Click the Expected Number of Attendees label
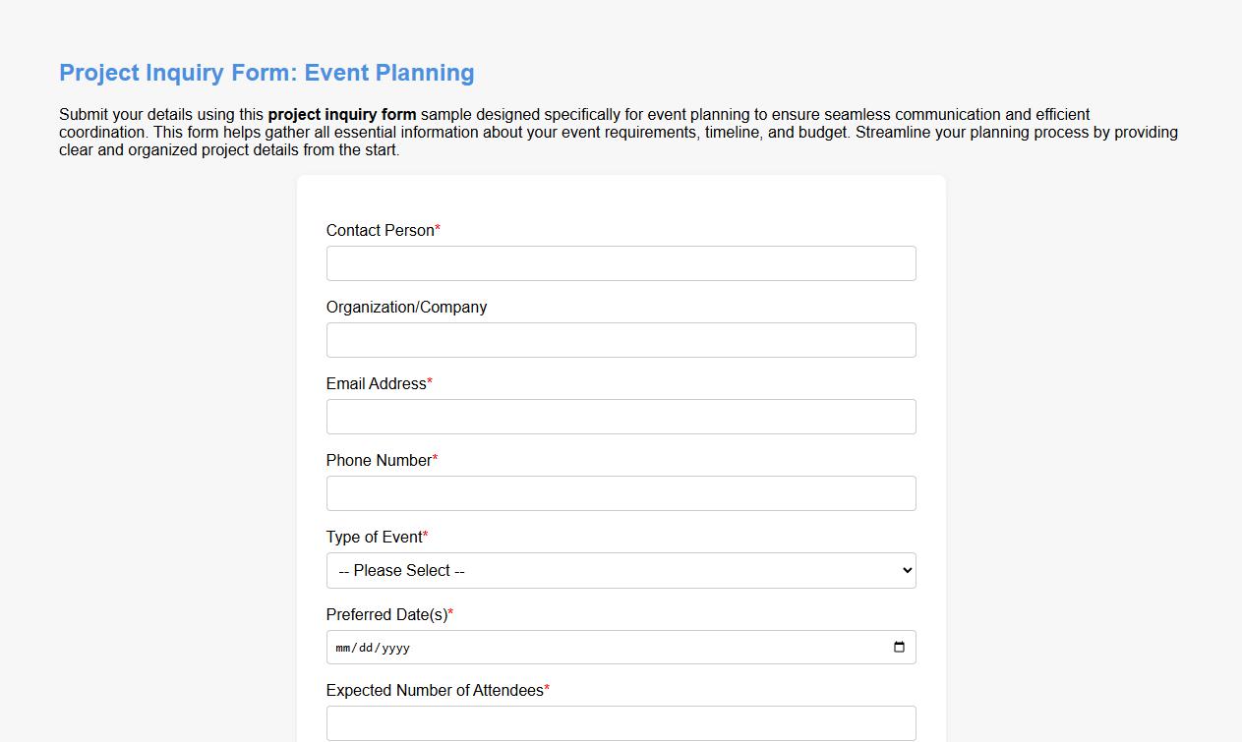Image resolution: width=1242 pixels, height=742 pixels. [x=435, y=690]
